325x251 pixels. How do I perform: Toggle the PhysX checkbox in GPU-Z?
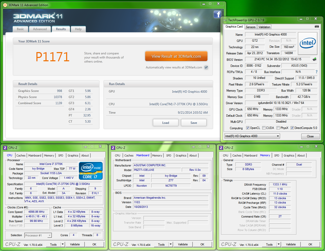pos(278,128)
